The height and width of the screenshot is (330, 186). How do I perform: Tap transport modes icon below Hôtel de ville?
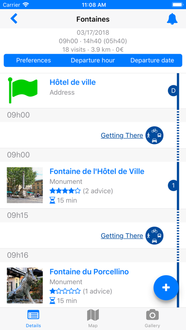click(154, 135)
